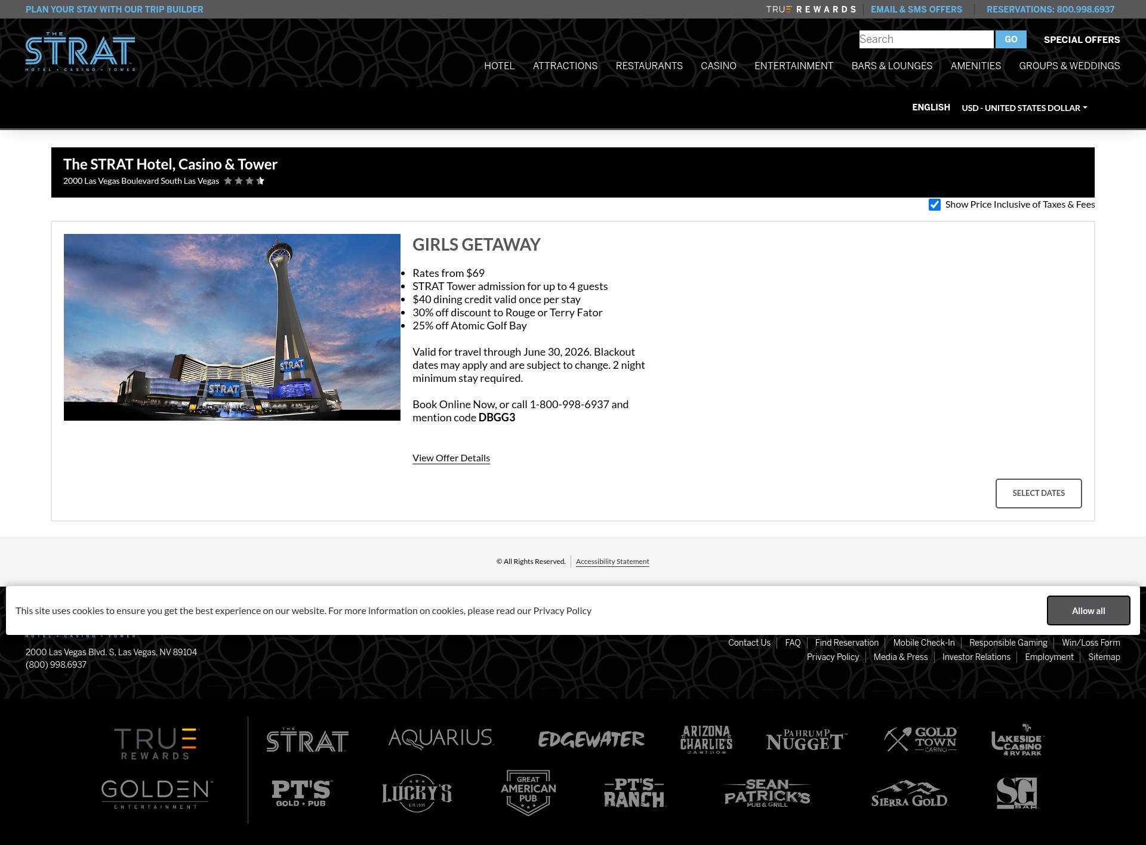This screenshot has width=1146, height=845.
Task: Click the Reservations phone number link
Action: coord(1050,10)
